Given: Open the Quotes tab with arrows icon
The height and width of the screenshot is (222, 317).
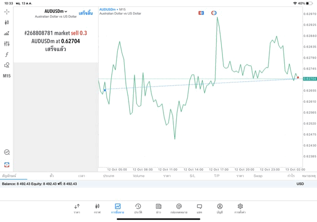Looking at the screenshot, I should point(77,209).
